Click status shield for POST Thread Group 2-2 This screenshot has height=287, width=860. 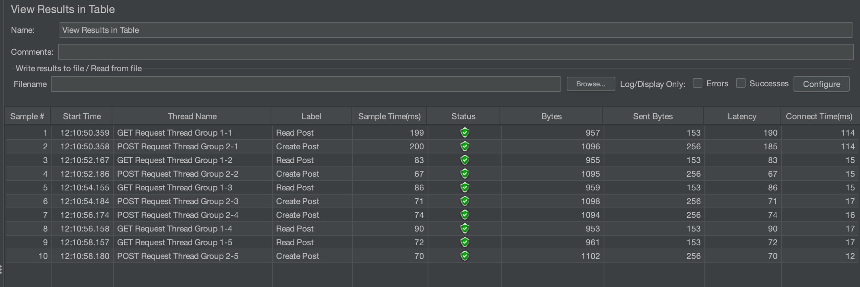465,174
